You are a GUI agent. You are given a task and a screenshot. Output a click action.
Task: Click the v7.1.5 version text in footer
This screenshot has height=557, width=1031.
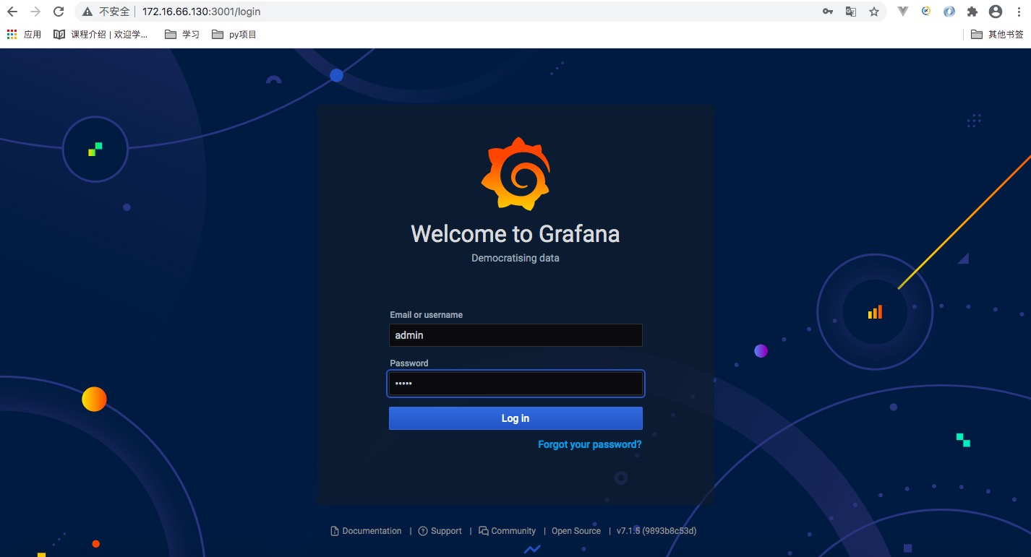pyautogui.click(x=656, y=531)
